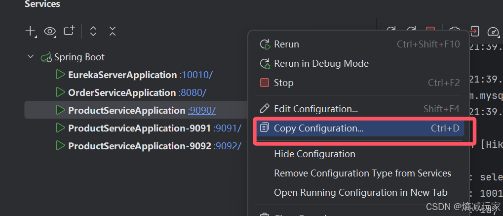Choose Remove Configuration Type from Services

click(x=359, y=173)
